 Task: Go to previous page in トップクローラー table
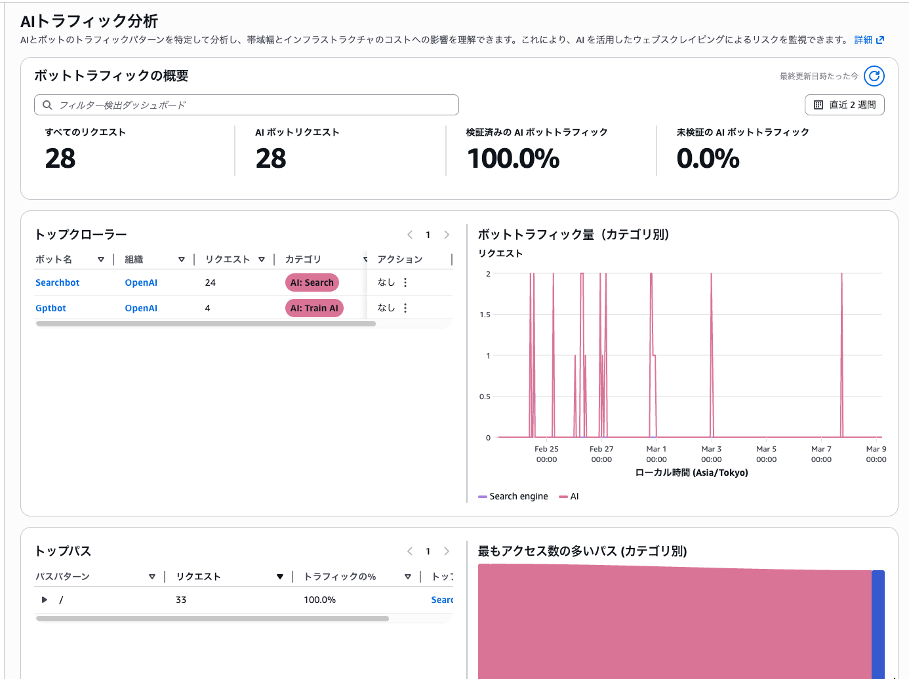(410, 235)
